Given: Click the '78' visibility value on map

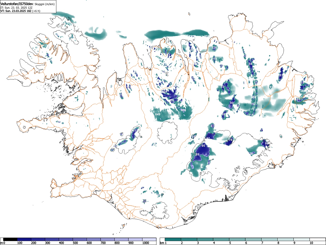Looking at the screenshot, I should tap(230, 140).
